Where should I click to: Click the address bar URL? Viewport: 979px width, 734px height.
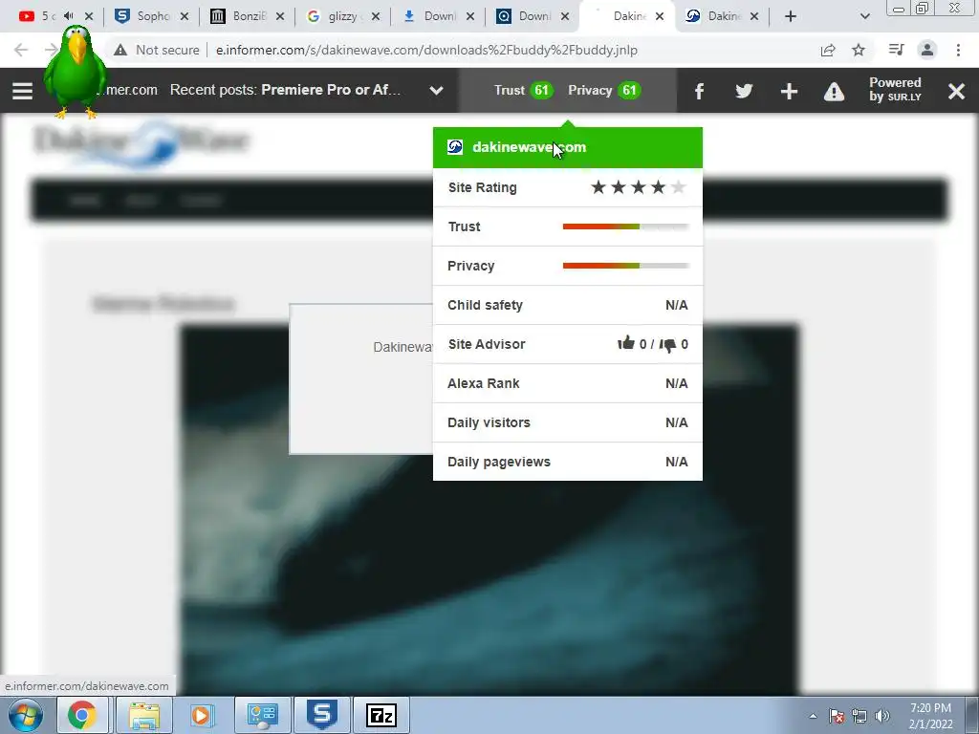[x=426, y=50]
